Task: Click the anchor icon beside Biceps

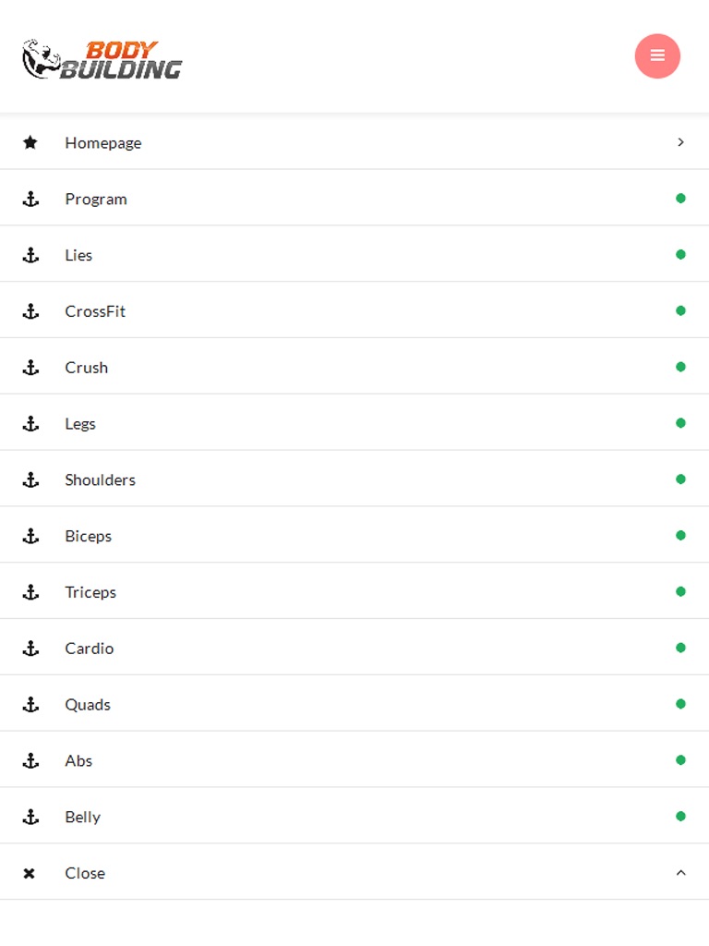Action: [30, 536]
